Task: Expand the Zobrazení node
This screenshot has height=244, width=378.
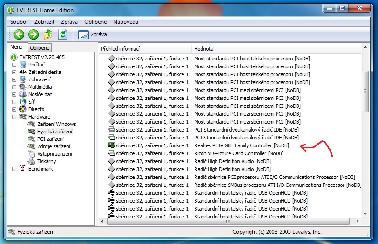Action: pyautogui.click(x=14, y=79)
